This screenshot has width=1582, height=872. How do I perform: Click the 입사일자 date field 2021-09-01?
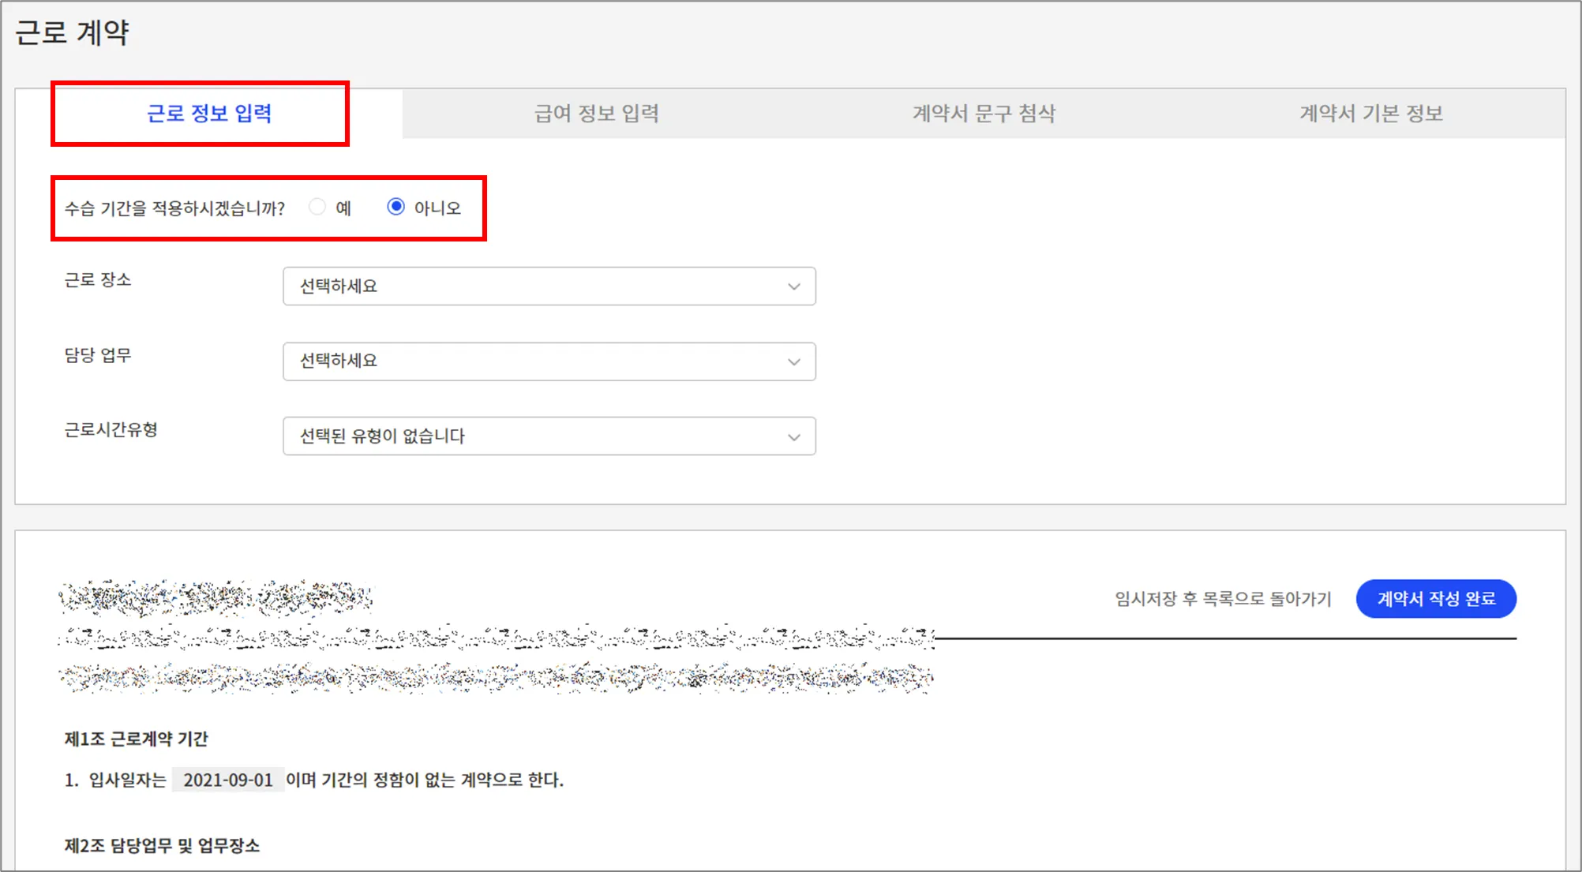(x=228, y=780)
